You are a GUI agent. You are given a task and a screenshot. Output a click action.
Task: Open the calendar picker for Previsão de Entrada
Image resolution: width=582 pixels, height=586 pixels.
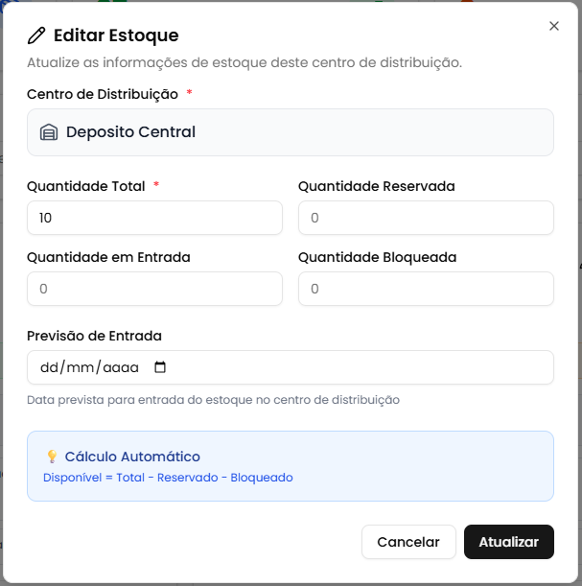click(160, 367)
